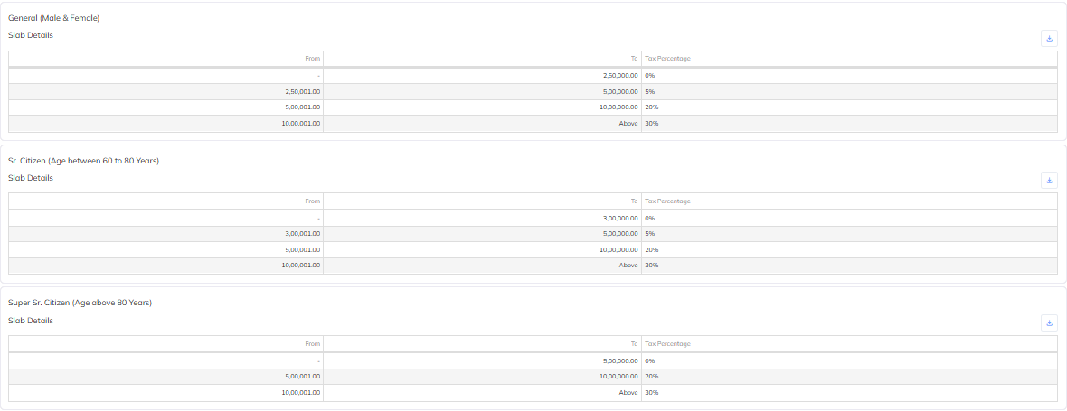Click the Super Sr. Citizen (Age above 80 Years) title

tap(80, 303)
